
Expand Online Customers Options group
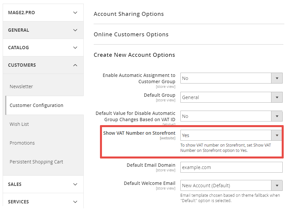pos(131,34)
